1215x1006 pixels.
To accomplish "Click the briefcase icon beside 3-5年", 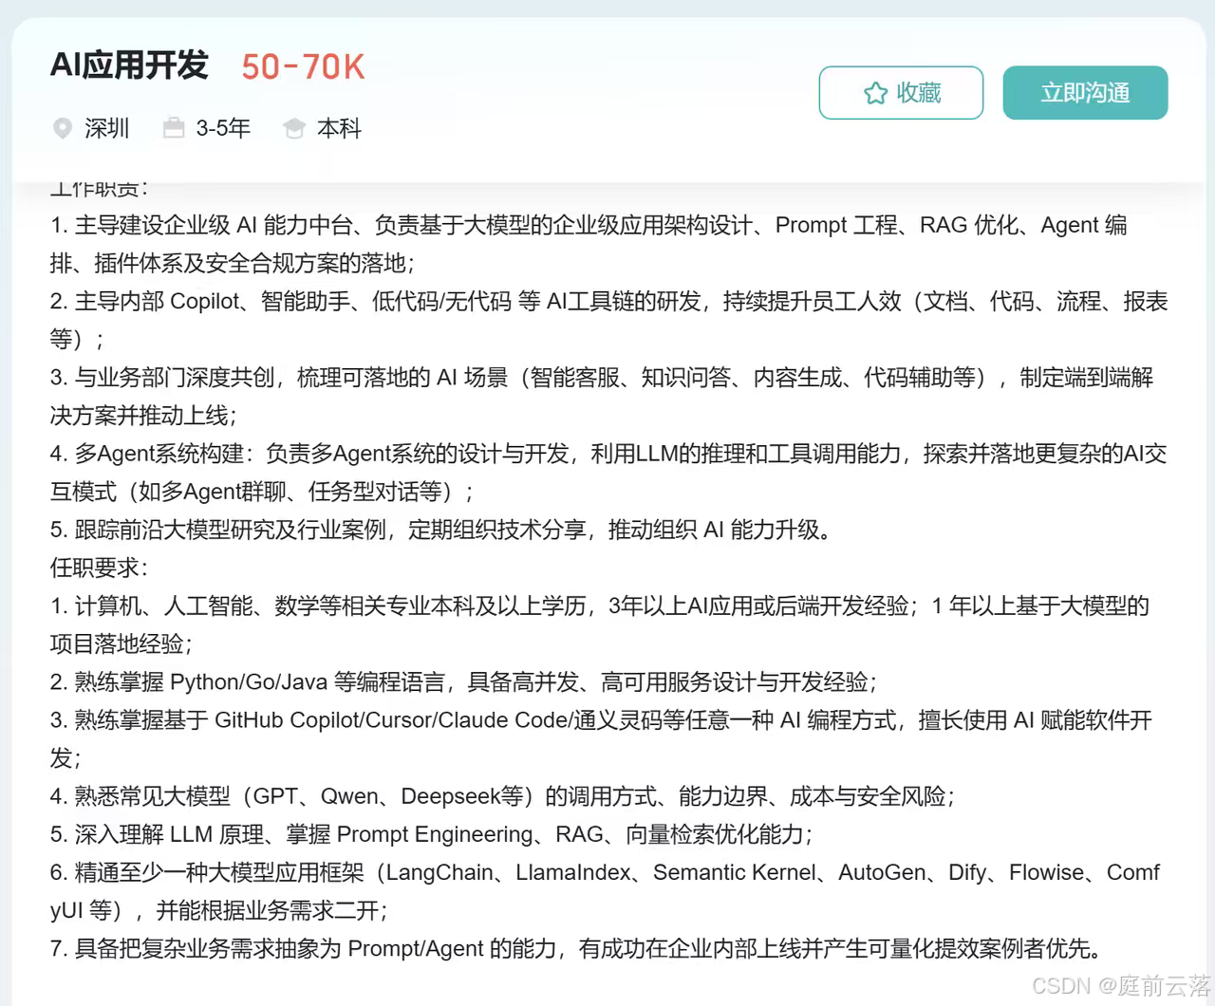I will point(174,128).
